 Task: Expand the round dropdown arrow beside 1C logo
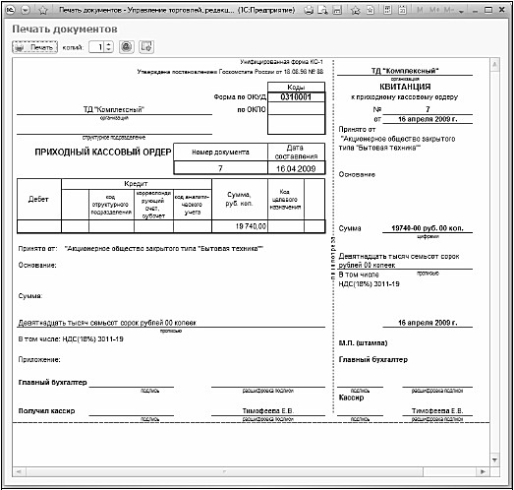click(x=26, y=10)
